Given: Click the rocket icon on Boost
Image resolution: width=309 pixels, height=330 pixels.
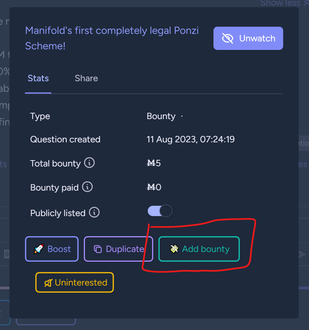Looking at the screenshot, I should (x=39, y=249).
